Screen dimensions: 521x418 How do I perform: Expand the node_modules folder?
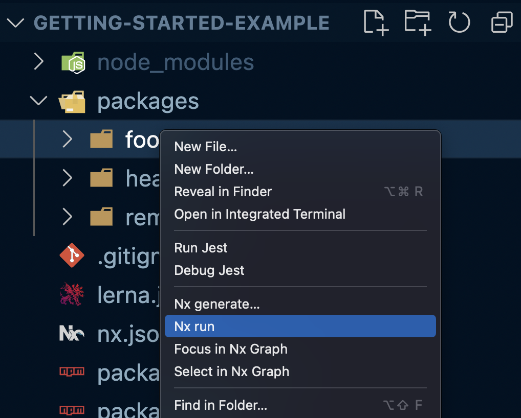pyautogui.click(x=38, y=62)
